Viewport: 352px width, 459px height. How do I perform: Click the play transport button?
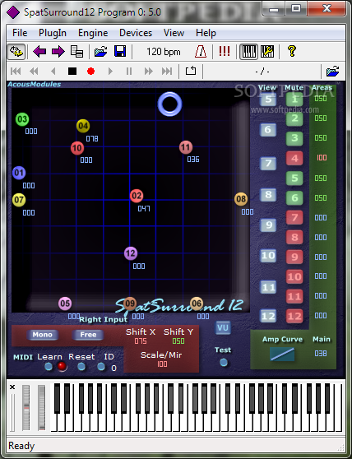click(110, 71)
